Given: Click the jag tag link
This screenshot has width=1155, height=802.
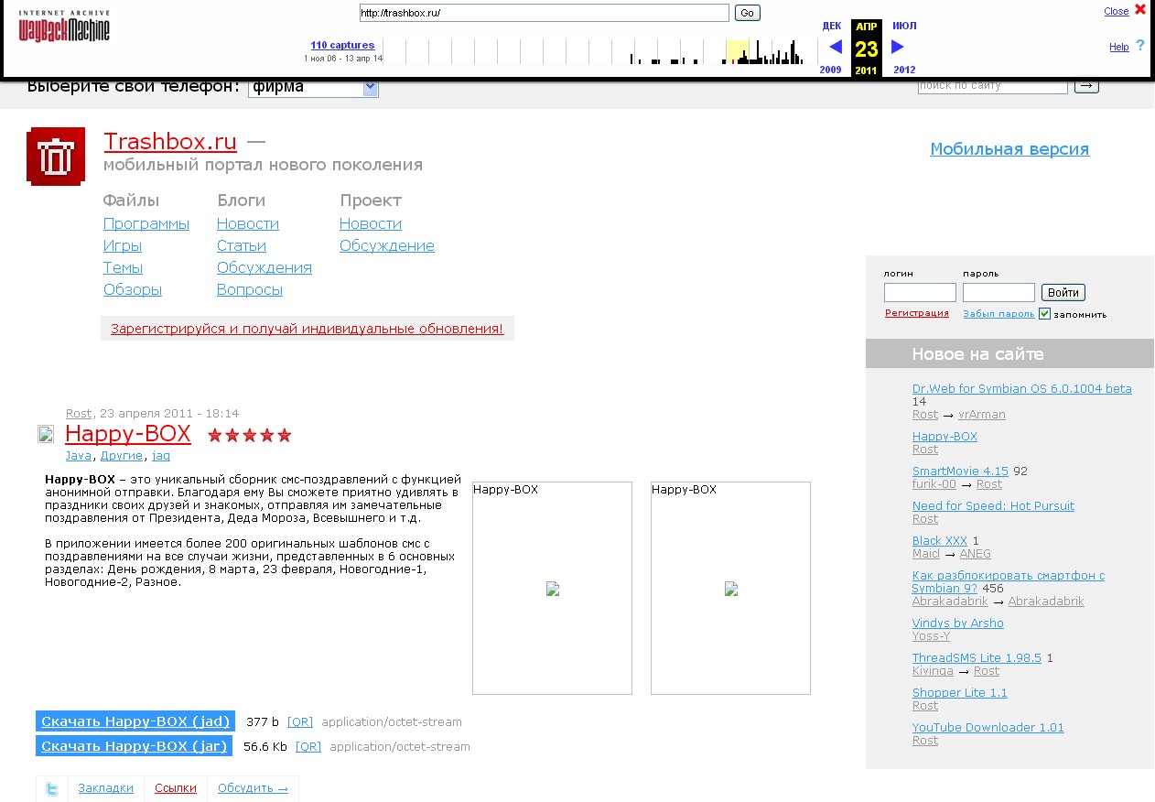Looking at the screenshot, I should (161, 455).
